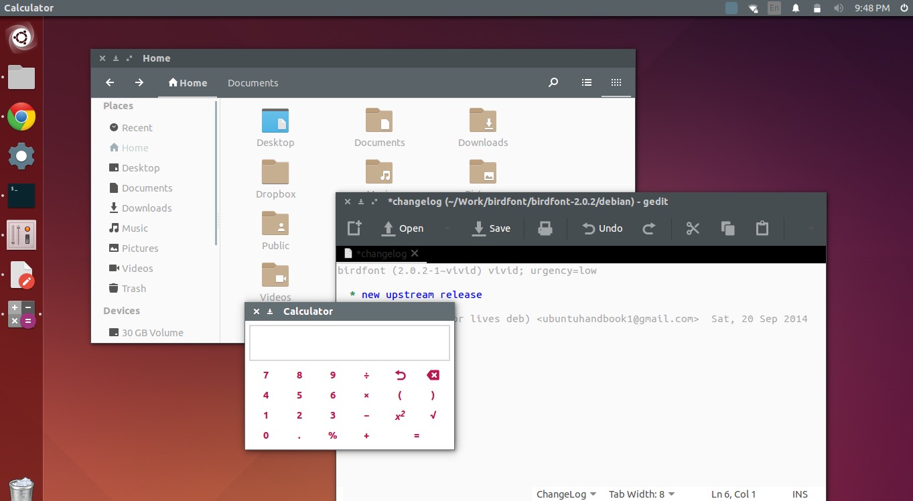This screenshot has height=501, width=913.
Task: Toggle INS overwrite mode in gedit
Action: (800, 494)
